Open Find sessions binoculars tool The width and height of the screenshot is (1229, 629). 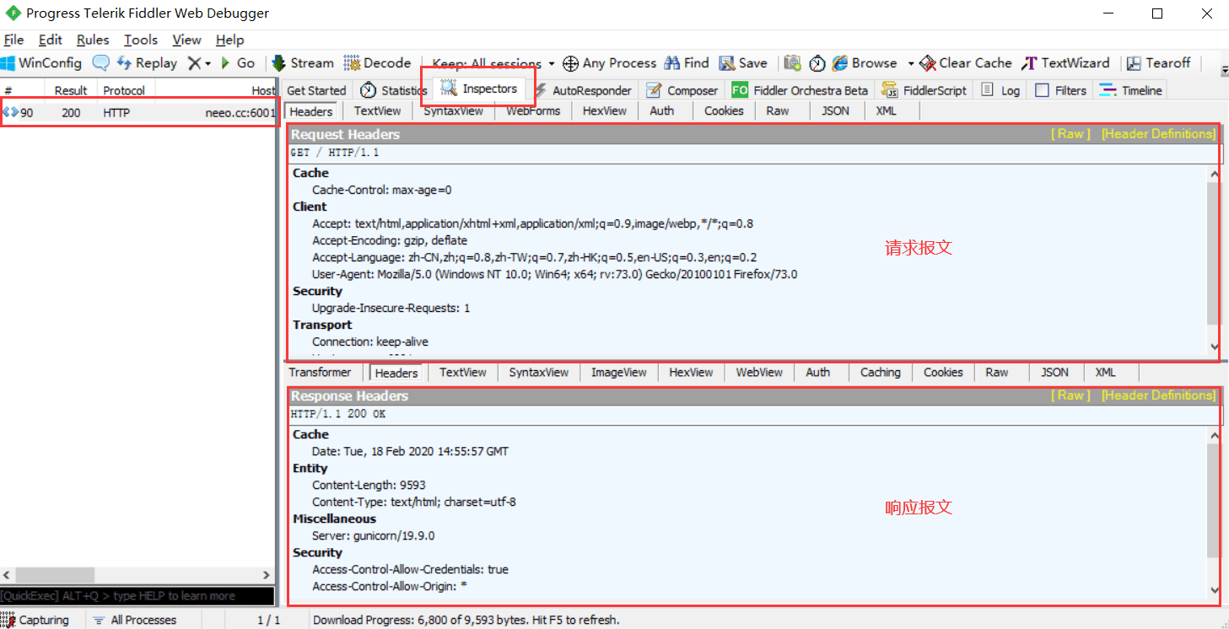click(687, 63)
